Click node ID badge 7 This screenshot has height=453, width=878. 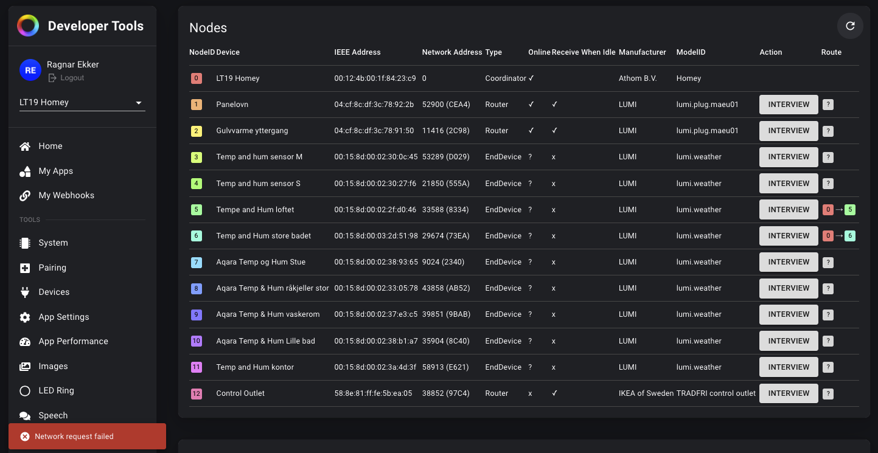point(196,262)
